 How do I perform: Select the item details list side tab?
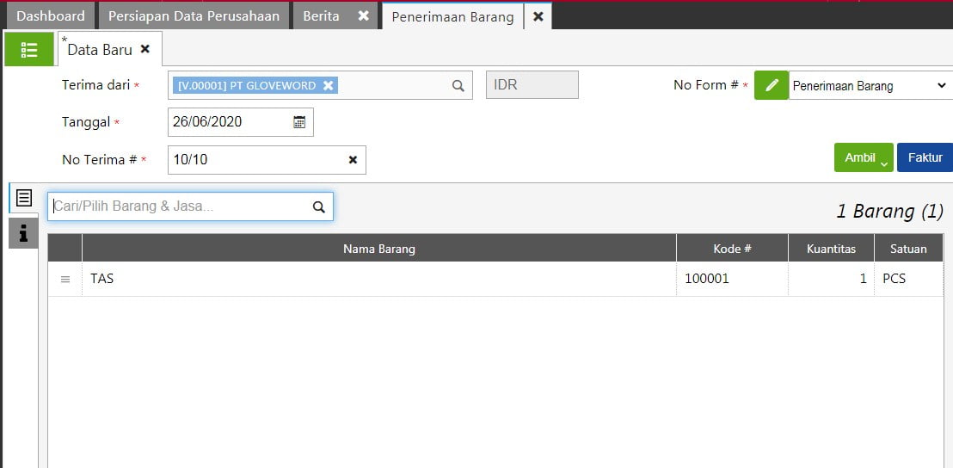coord(24,198)
